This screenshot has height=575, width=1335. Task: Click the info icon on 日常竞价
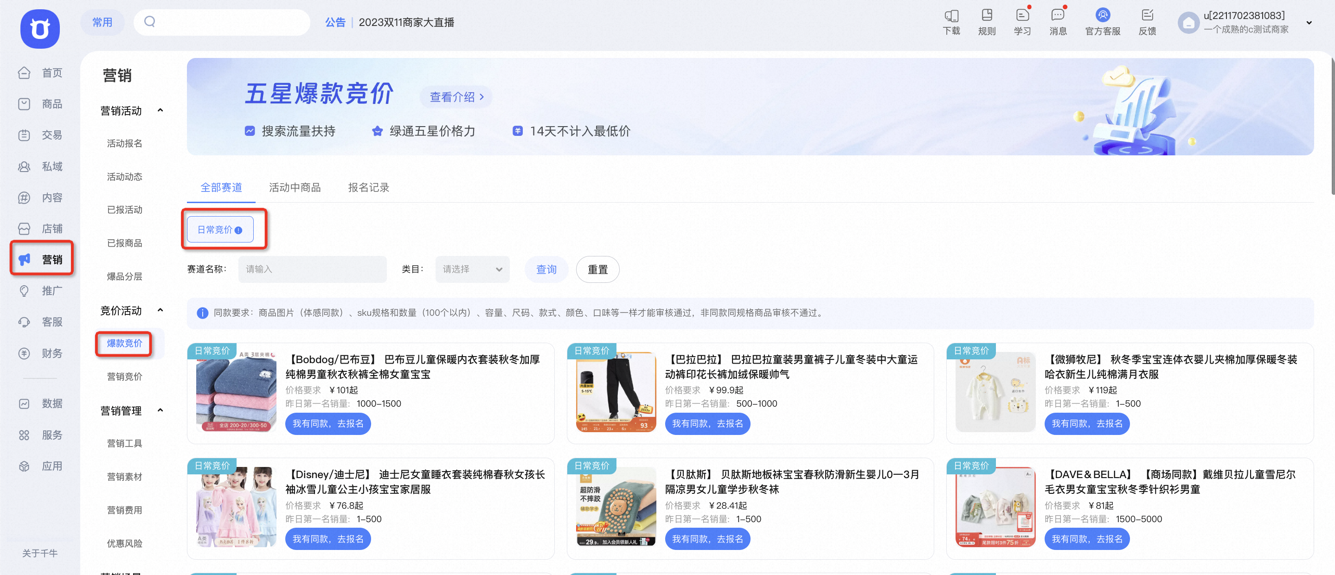[238, 230]
